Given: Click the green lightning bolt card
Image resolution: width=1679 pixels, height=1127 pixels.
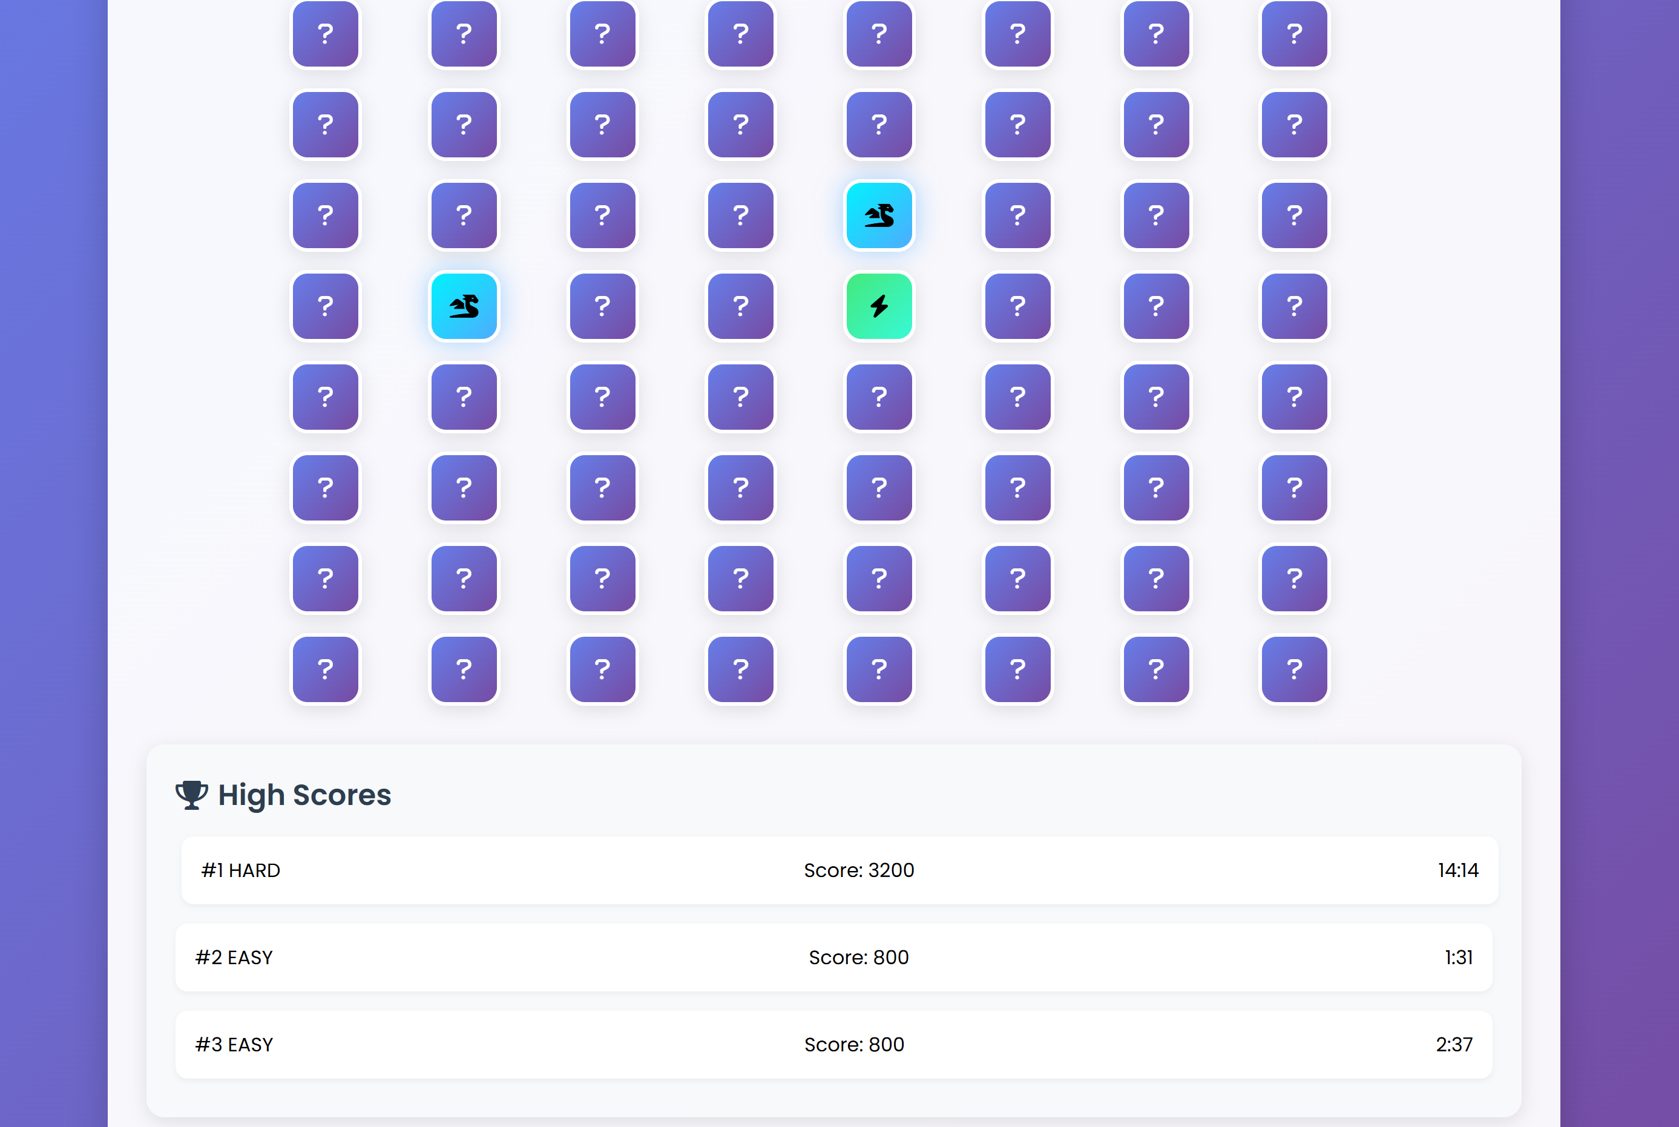Looking at the screenshot, I should [878, 306].
